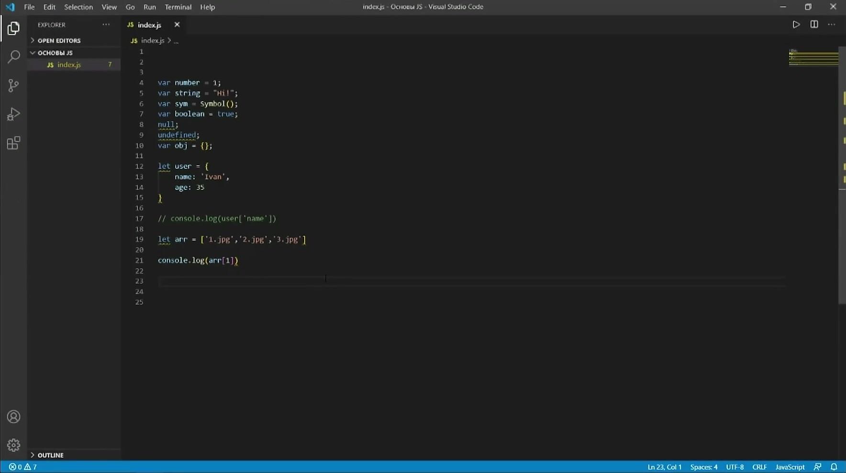Screen dimensions: 846x473
Task: Open the Accounts menu icon
Action: (13, 417)
